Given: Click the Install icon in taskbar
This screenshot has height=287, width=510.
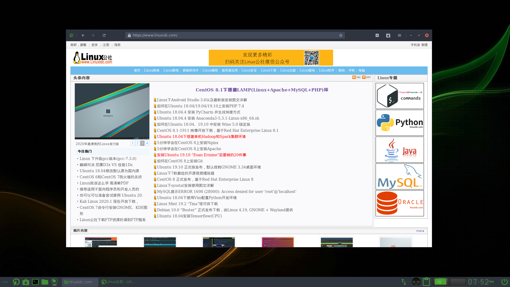Looking at the screenshot, I should 54,282.
